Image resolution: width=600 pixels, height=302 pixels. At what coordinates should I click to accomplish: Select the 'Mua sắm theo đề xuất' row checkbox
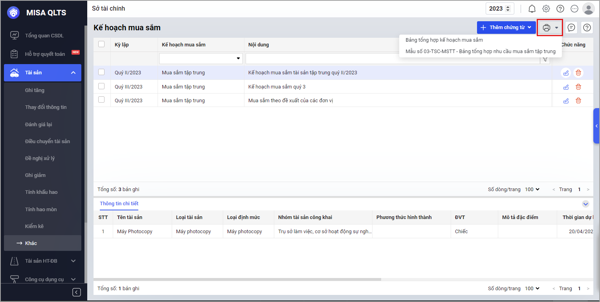point(101,100)
